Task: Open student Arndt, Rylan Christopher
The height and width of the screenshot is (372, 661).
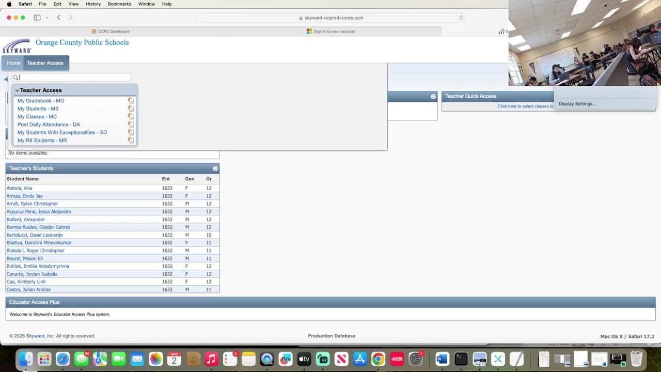Action: pyautogui.click(x=32, y=204)
